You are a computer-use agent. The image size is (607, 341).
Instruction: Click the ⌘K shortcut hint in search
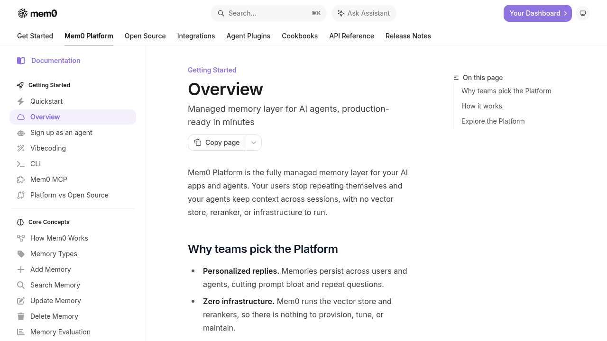click(316, 13)
